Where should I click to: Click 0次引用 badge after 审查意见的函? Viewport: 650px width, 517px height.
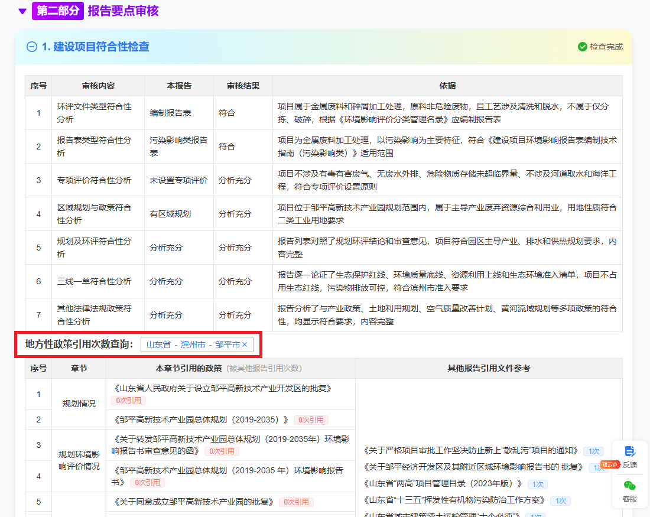click(222, 451)
